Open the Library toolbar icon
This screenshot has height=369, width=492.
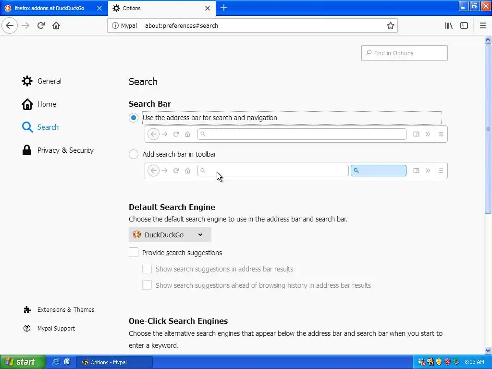click(x=449, y=26)
